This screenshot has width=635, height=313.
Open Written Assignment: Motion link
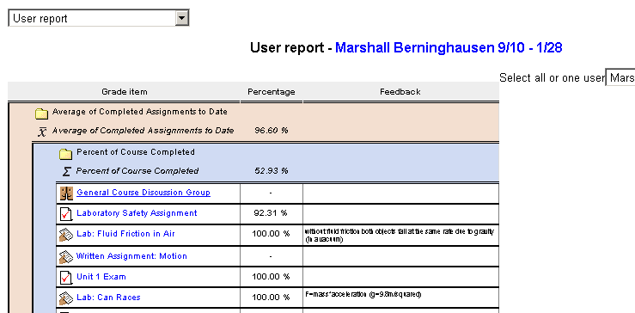131,256
